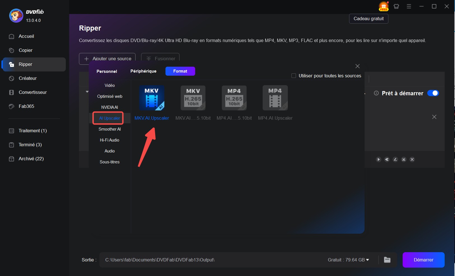Open the hamburger main menu
The width and height of the screenshot is (455, 276).
pyautogui.click(x=409, y=6)
